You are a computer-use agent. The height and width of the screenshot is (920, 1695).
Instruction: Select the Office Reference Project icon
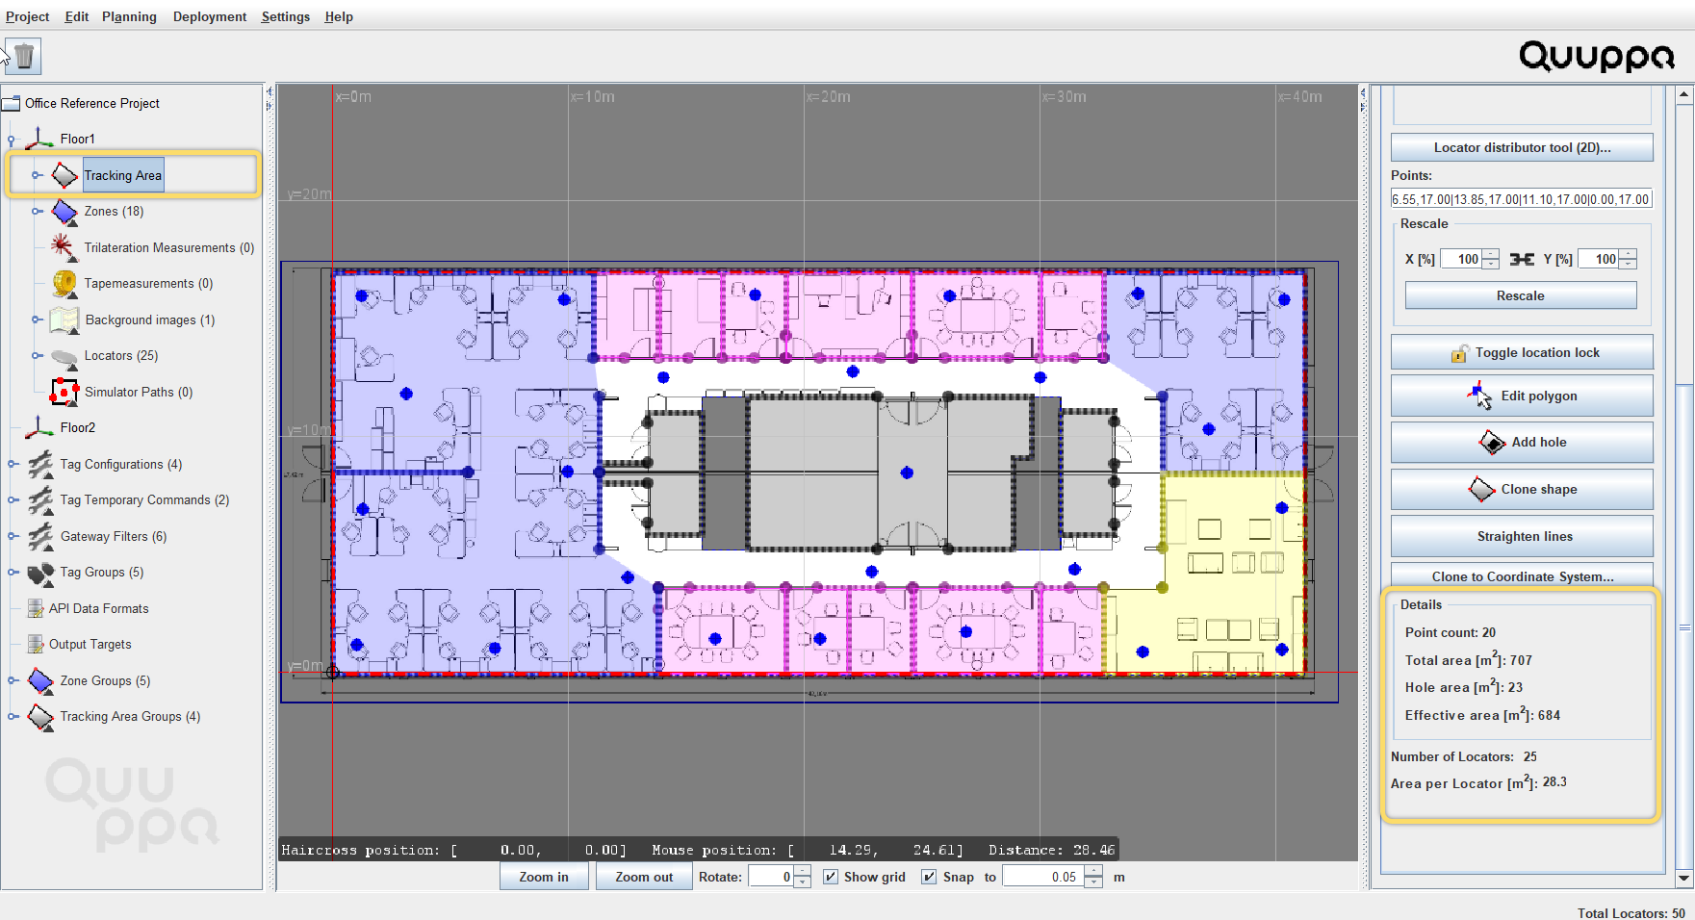pyautogui.click(x=12, y=103)
